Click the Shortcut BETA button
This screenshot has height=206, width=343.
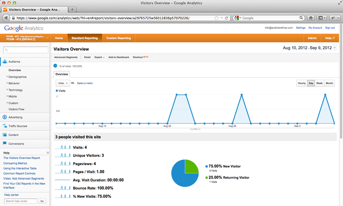click(x=141, y=57)
